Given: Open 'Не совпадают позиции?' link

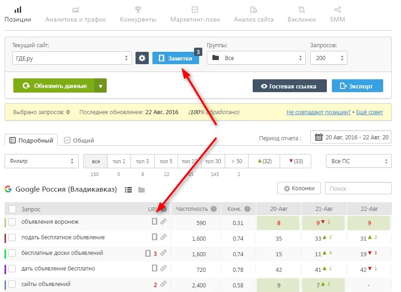Looking at the screenshot, I should [x=319, y=112].
